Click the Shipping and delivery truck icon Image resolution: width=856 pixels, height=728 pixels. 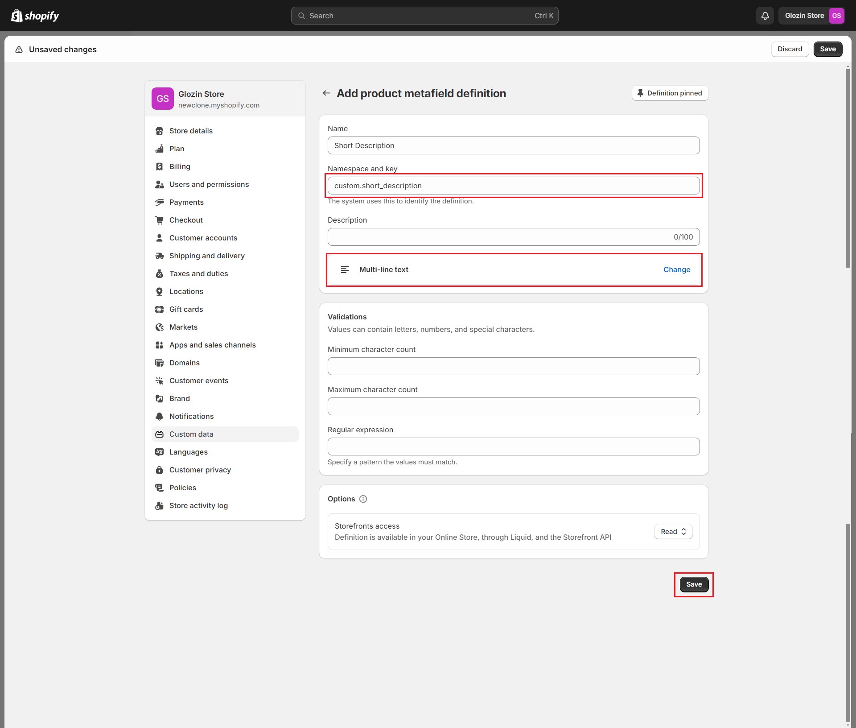tap(159, 256)
